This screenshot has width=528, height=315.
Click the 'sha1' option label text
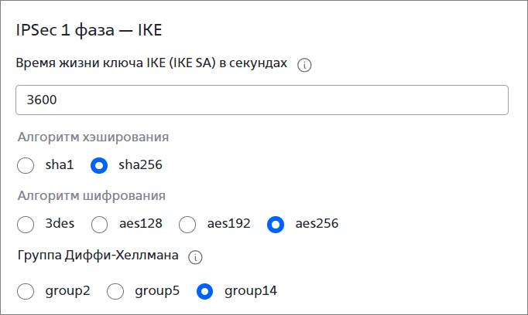[60, 165]
